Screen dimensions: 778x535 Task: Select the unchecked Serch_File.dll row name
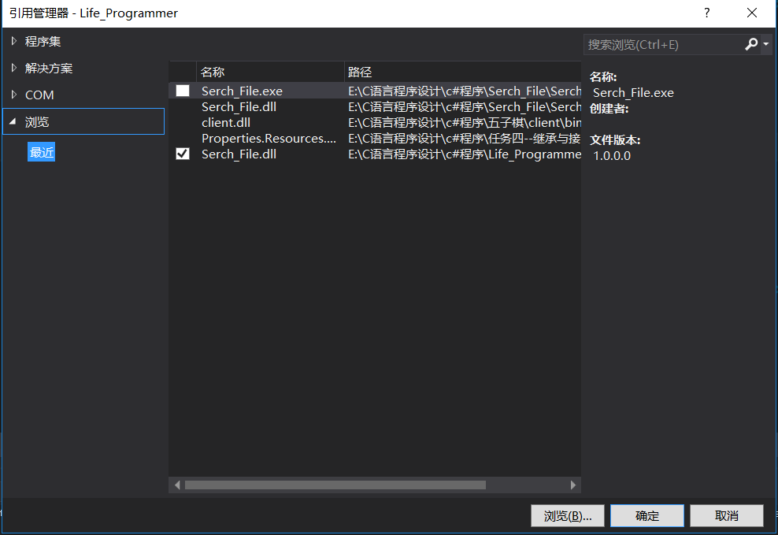click(x=239, y=106)
